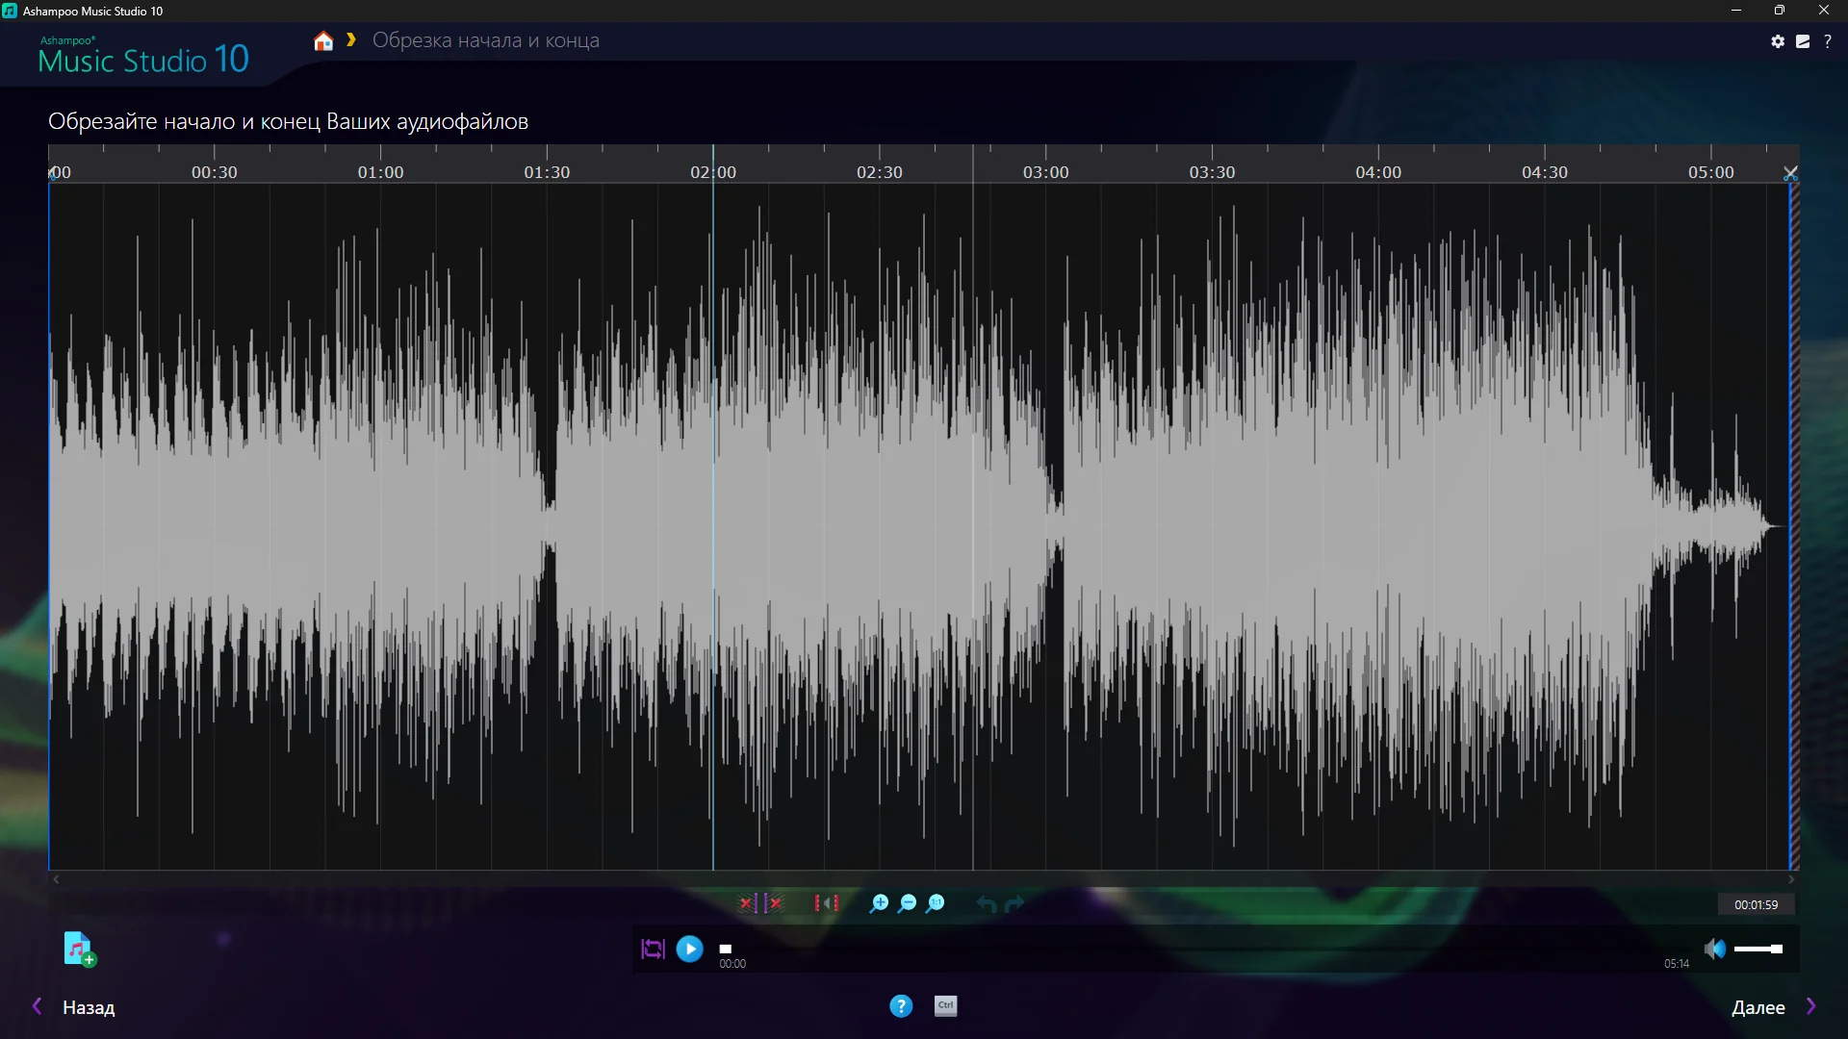The image size is (1848, 1039).
Task: Open settings with the gear icon
Action: pyautogui.click(x=1778, y=41)
